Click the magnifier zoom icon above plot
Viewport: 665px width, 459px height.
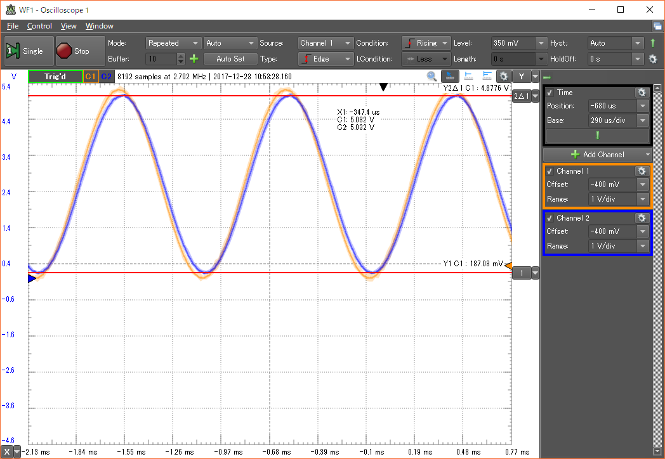[431, 77]
